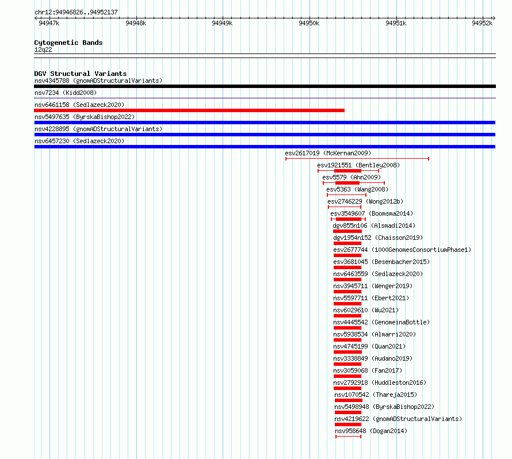Click nsv3059068 Fan2017 label
Image resolution: width=512 pixels, height=459 pixels.
pyautogui.click(x=368, y=370)
